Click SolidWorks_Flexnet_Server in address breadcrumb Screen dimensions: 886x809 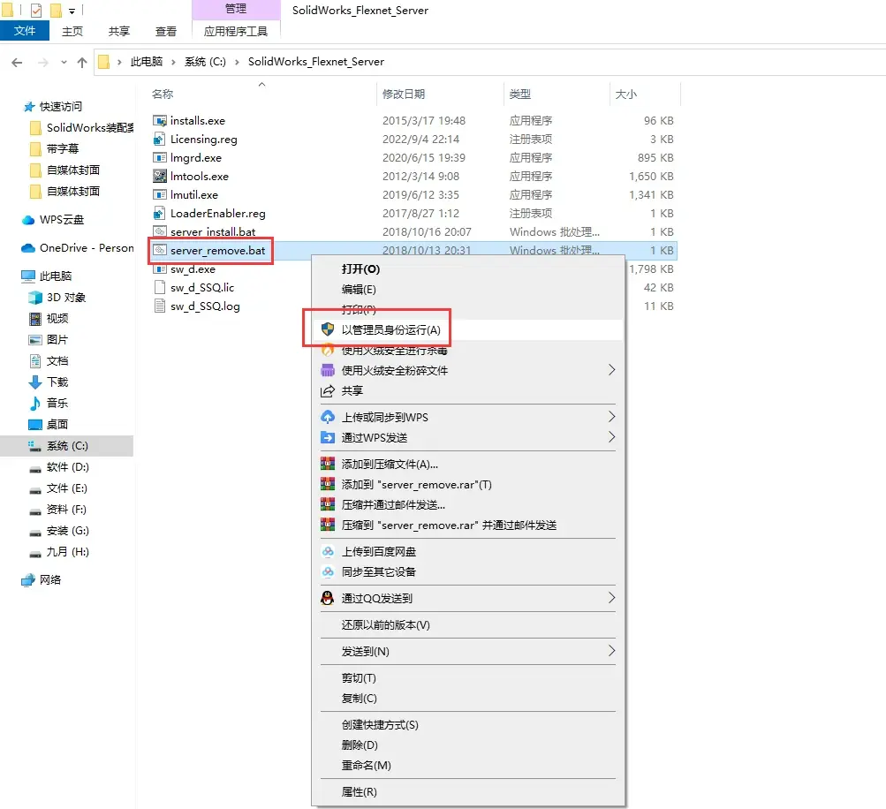pyautogui.click(x=316, y=62)
